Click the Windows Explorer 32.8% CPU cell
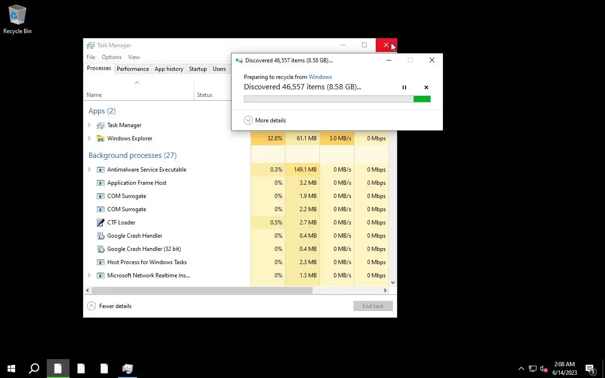The height and width of the screenshot is (378, 605). pyautogui.click(x=268, y=138)
